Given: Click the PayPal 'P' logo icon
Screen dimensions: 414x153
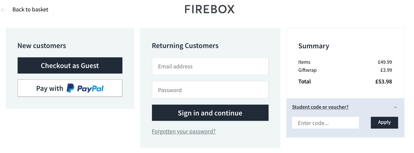Looking at the screenshot, I should click(x=70, y=88).
